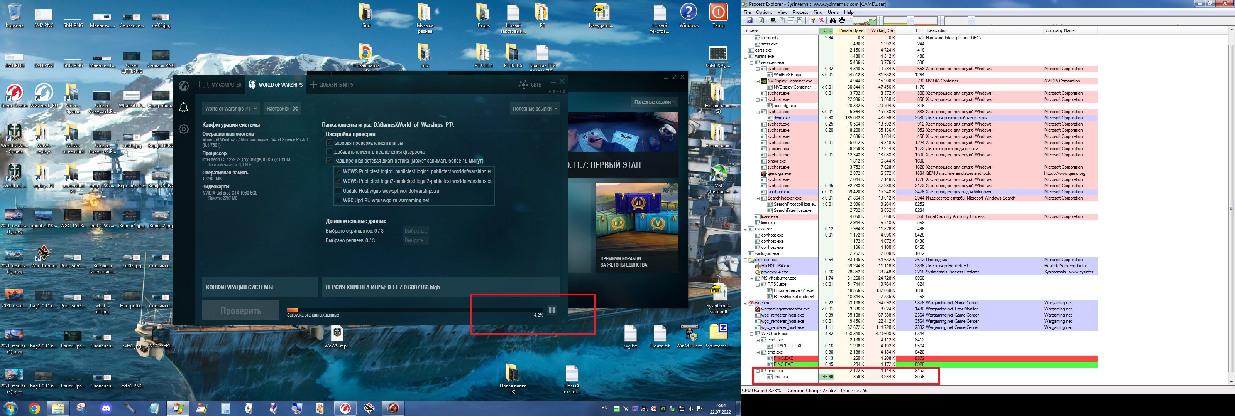
Task: Click the Wargaming logo icon in WGCheck sidebar
Action: click(184, 86)
